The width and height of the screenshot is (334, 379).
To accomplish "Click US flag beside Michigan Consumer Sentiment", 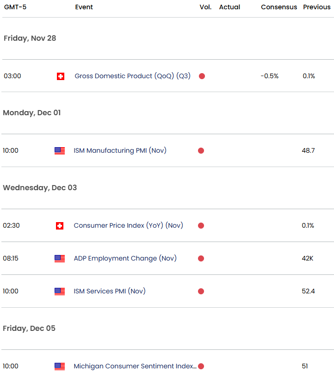I will point(60,367).
